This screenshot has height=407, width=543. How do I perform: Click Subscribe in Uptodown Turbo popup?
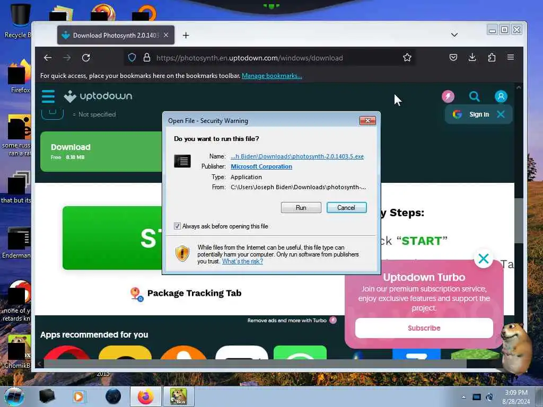424,328
